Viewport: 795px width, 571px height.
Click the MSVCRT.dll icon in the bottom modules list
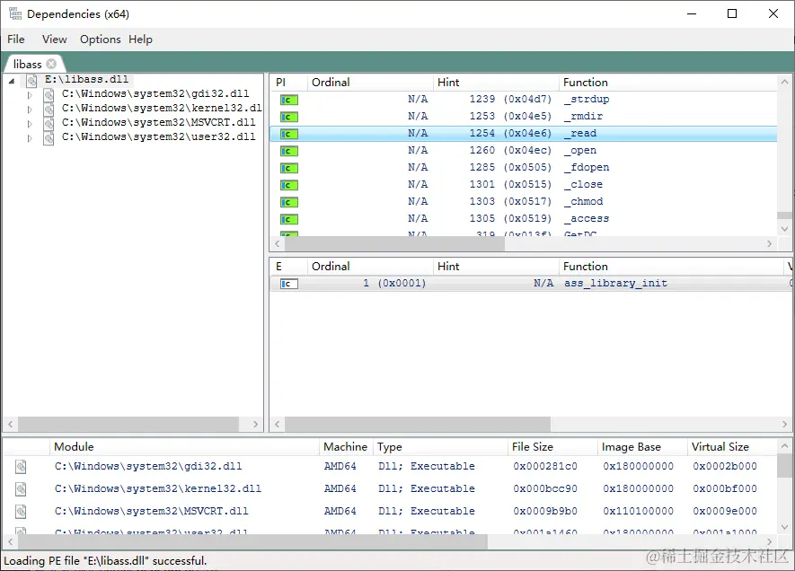pyautogui.click(x=22, y=511)
